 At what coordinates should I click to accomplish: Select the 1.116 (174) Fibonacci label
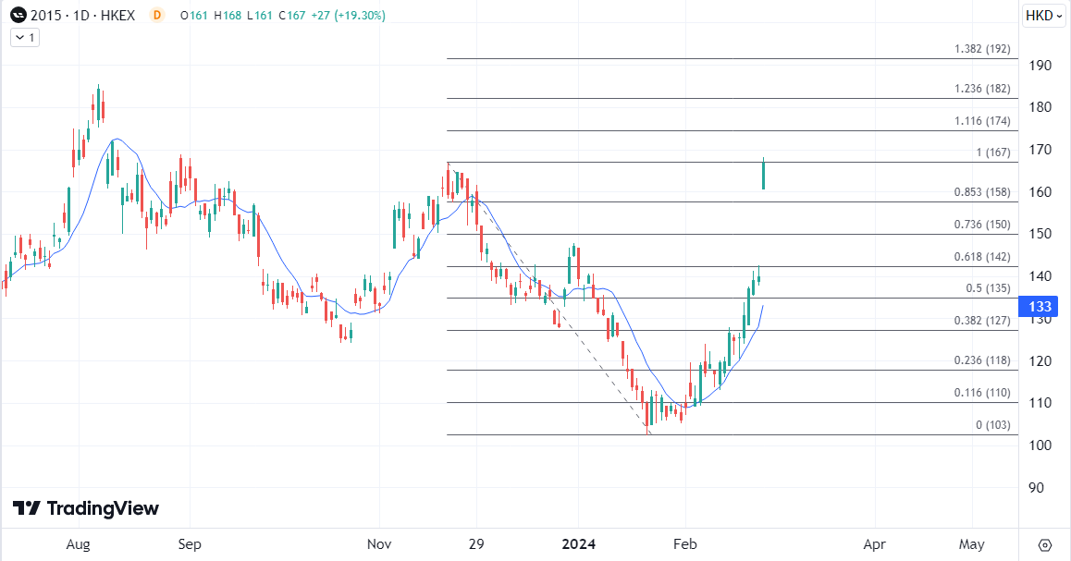982,121
